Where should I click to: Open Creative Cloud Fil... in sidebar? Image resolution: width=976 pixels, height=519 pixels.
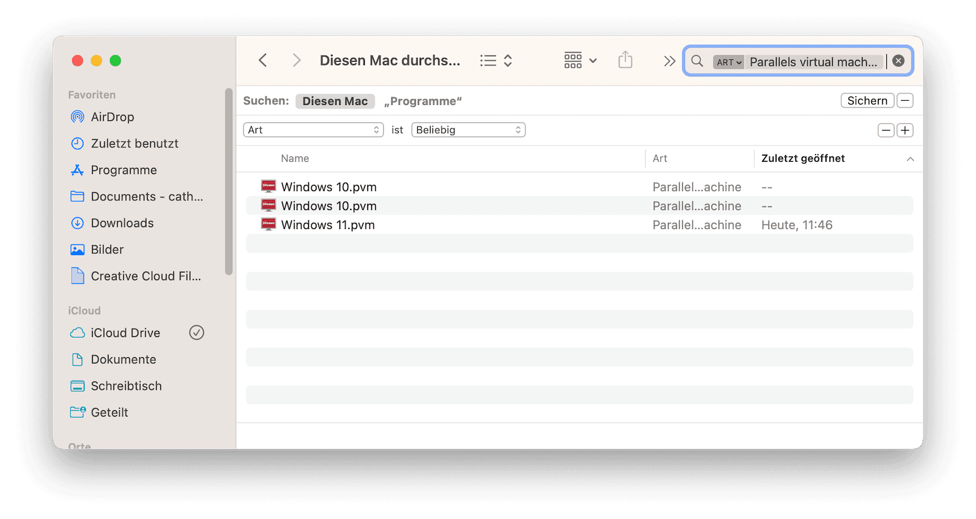(x=146, y=276)
